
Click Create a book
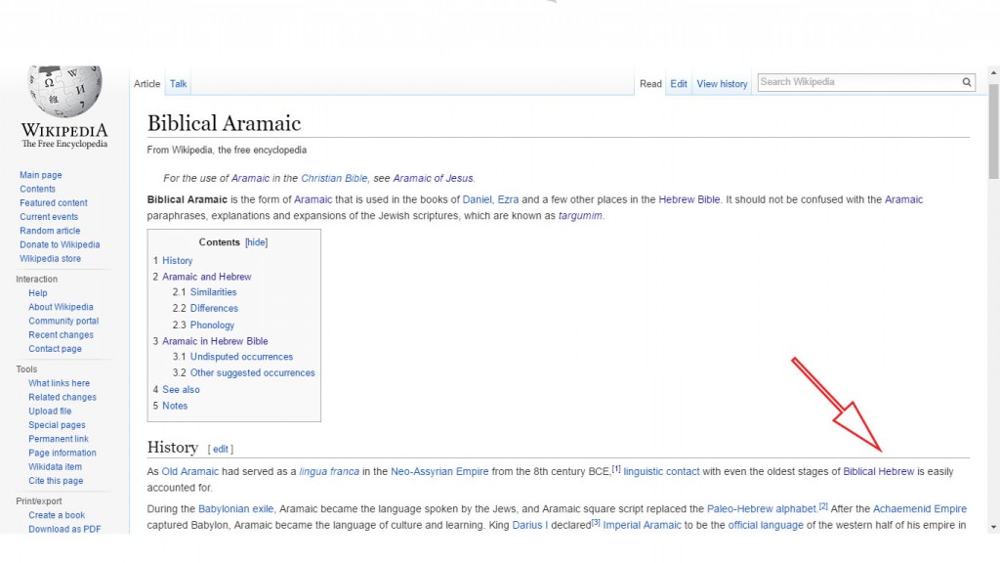[57, 515]
